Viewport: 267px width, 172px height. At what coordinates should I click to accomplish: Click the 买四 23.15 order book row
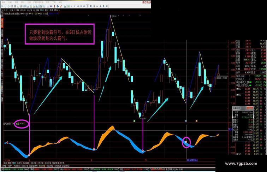(x=251, y=43)
